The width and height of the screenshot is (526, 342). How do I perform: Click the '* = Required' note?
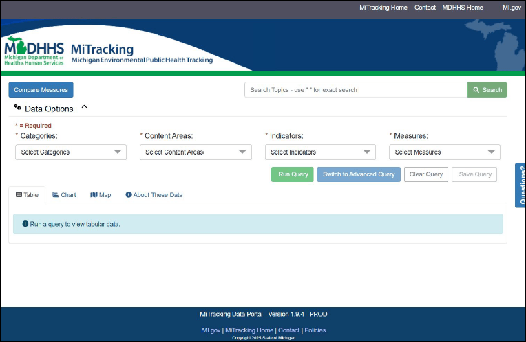pyautogui.click(x=33, y=126)
